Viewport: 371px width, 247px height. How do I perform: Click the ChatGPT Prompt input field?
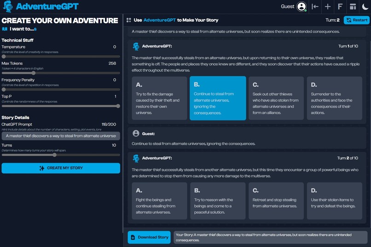click(61, 136)
